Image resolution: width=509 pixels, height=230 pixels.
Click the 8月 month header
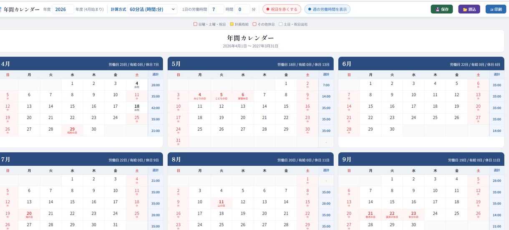point(176,159)
